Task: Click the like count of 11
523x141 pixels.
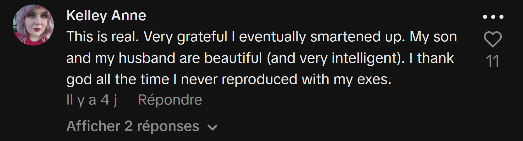Action: click(x=492, y=61)
